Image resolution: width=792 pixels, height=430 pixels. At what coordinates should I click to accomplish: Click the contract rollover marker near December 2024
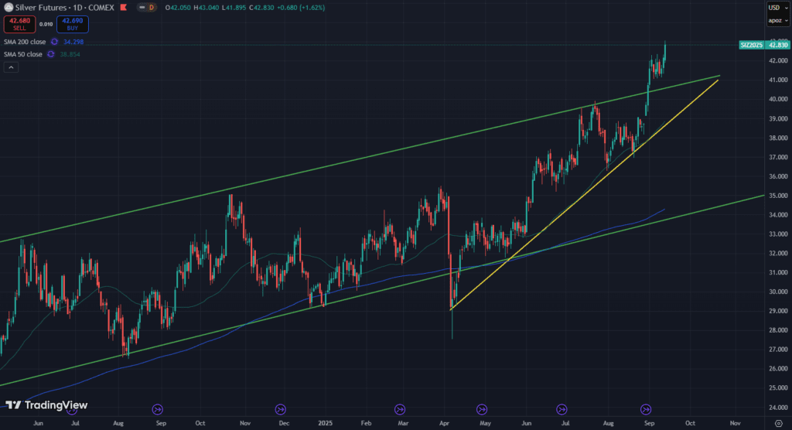pyautogui.click(x=281, y=408)
